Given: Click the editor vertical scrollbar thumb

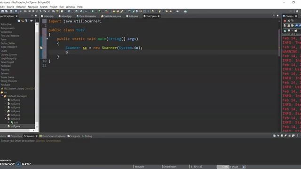Looking at the screenshot, I should click(279, 43).
